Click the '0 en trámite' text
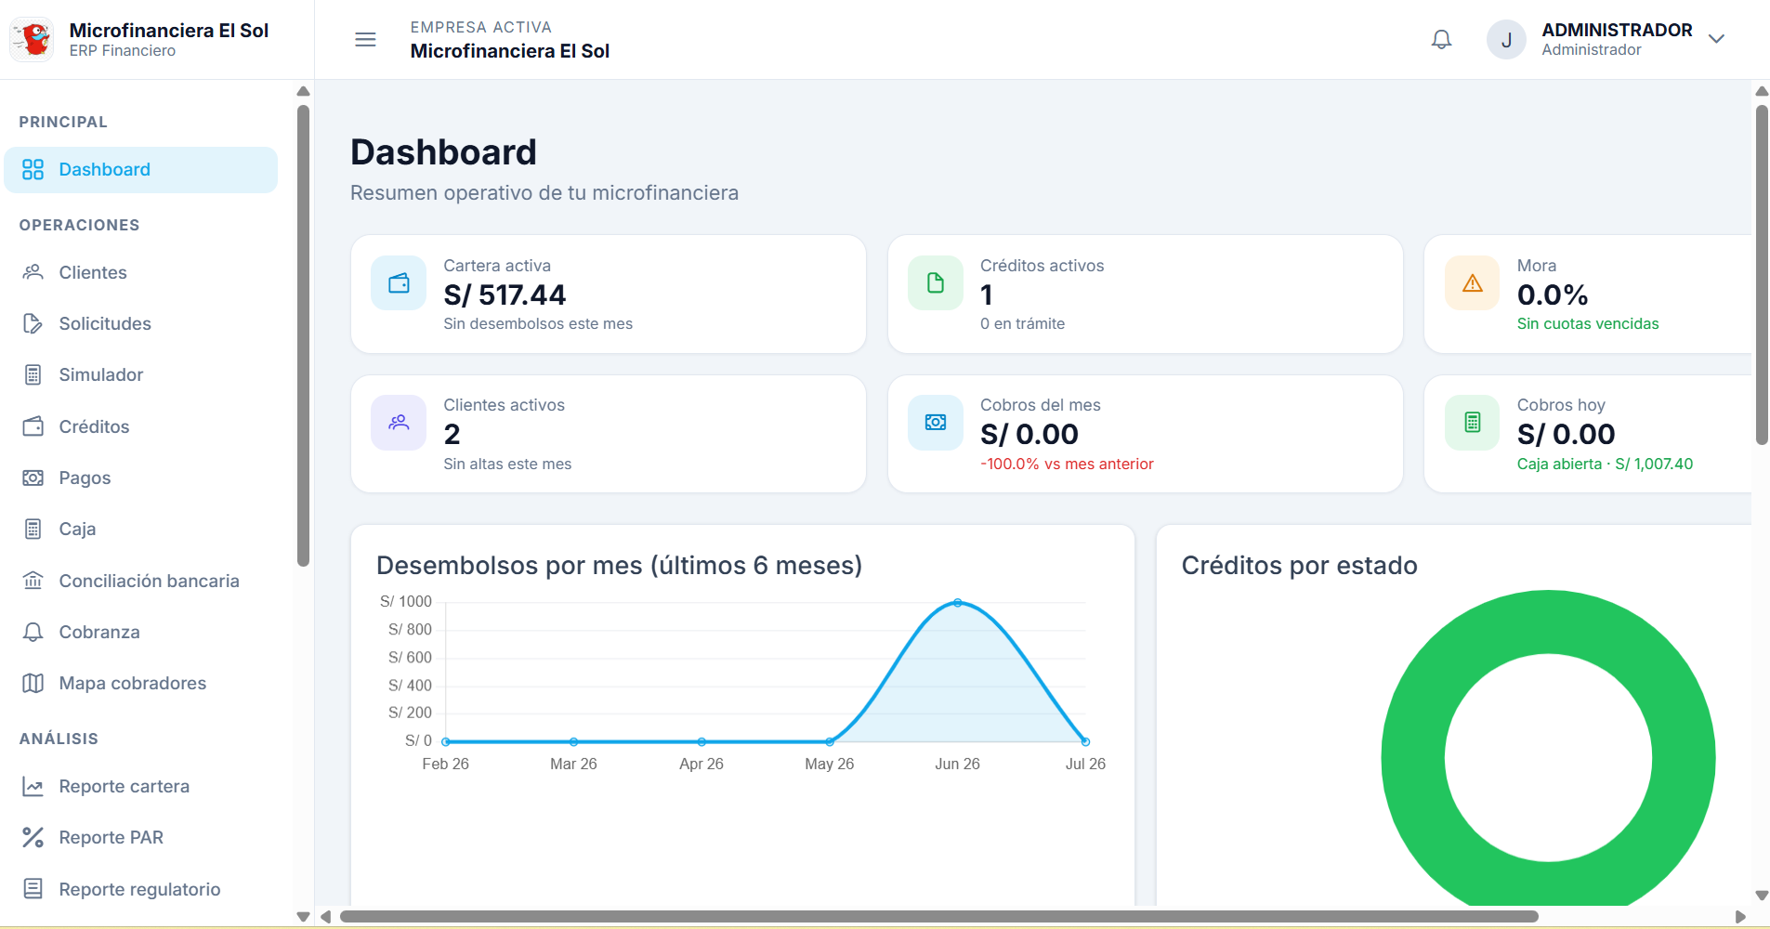Screen dimensions: 1770x929 click(1022, 323)
